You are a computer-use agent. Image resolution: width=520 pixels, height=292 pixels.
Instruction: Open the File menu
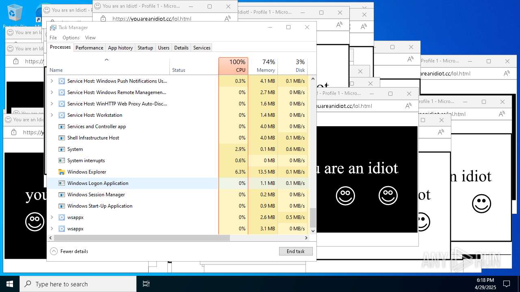pos(53,38)
